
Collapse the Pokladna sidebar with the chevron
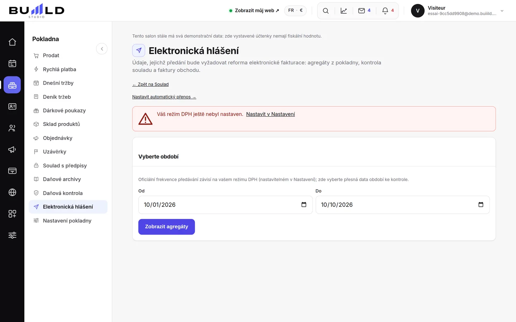(102, 49)
